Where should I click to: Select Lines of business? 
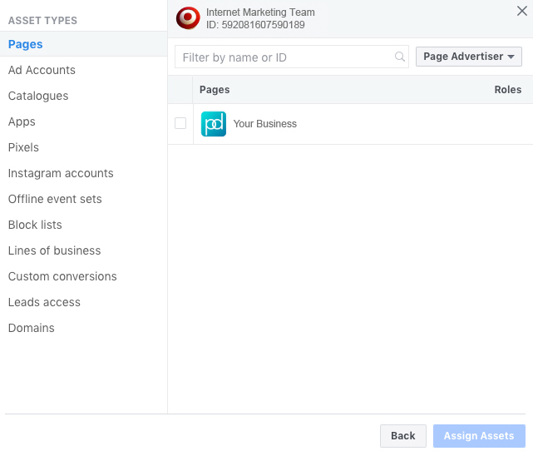tap(54, 251)
